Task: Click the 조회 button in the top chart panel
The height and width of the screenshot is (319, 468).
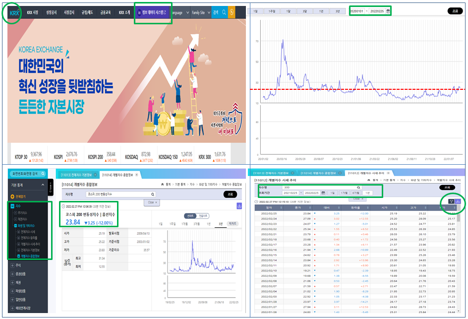Action: click(x=455, y=11)
